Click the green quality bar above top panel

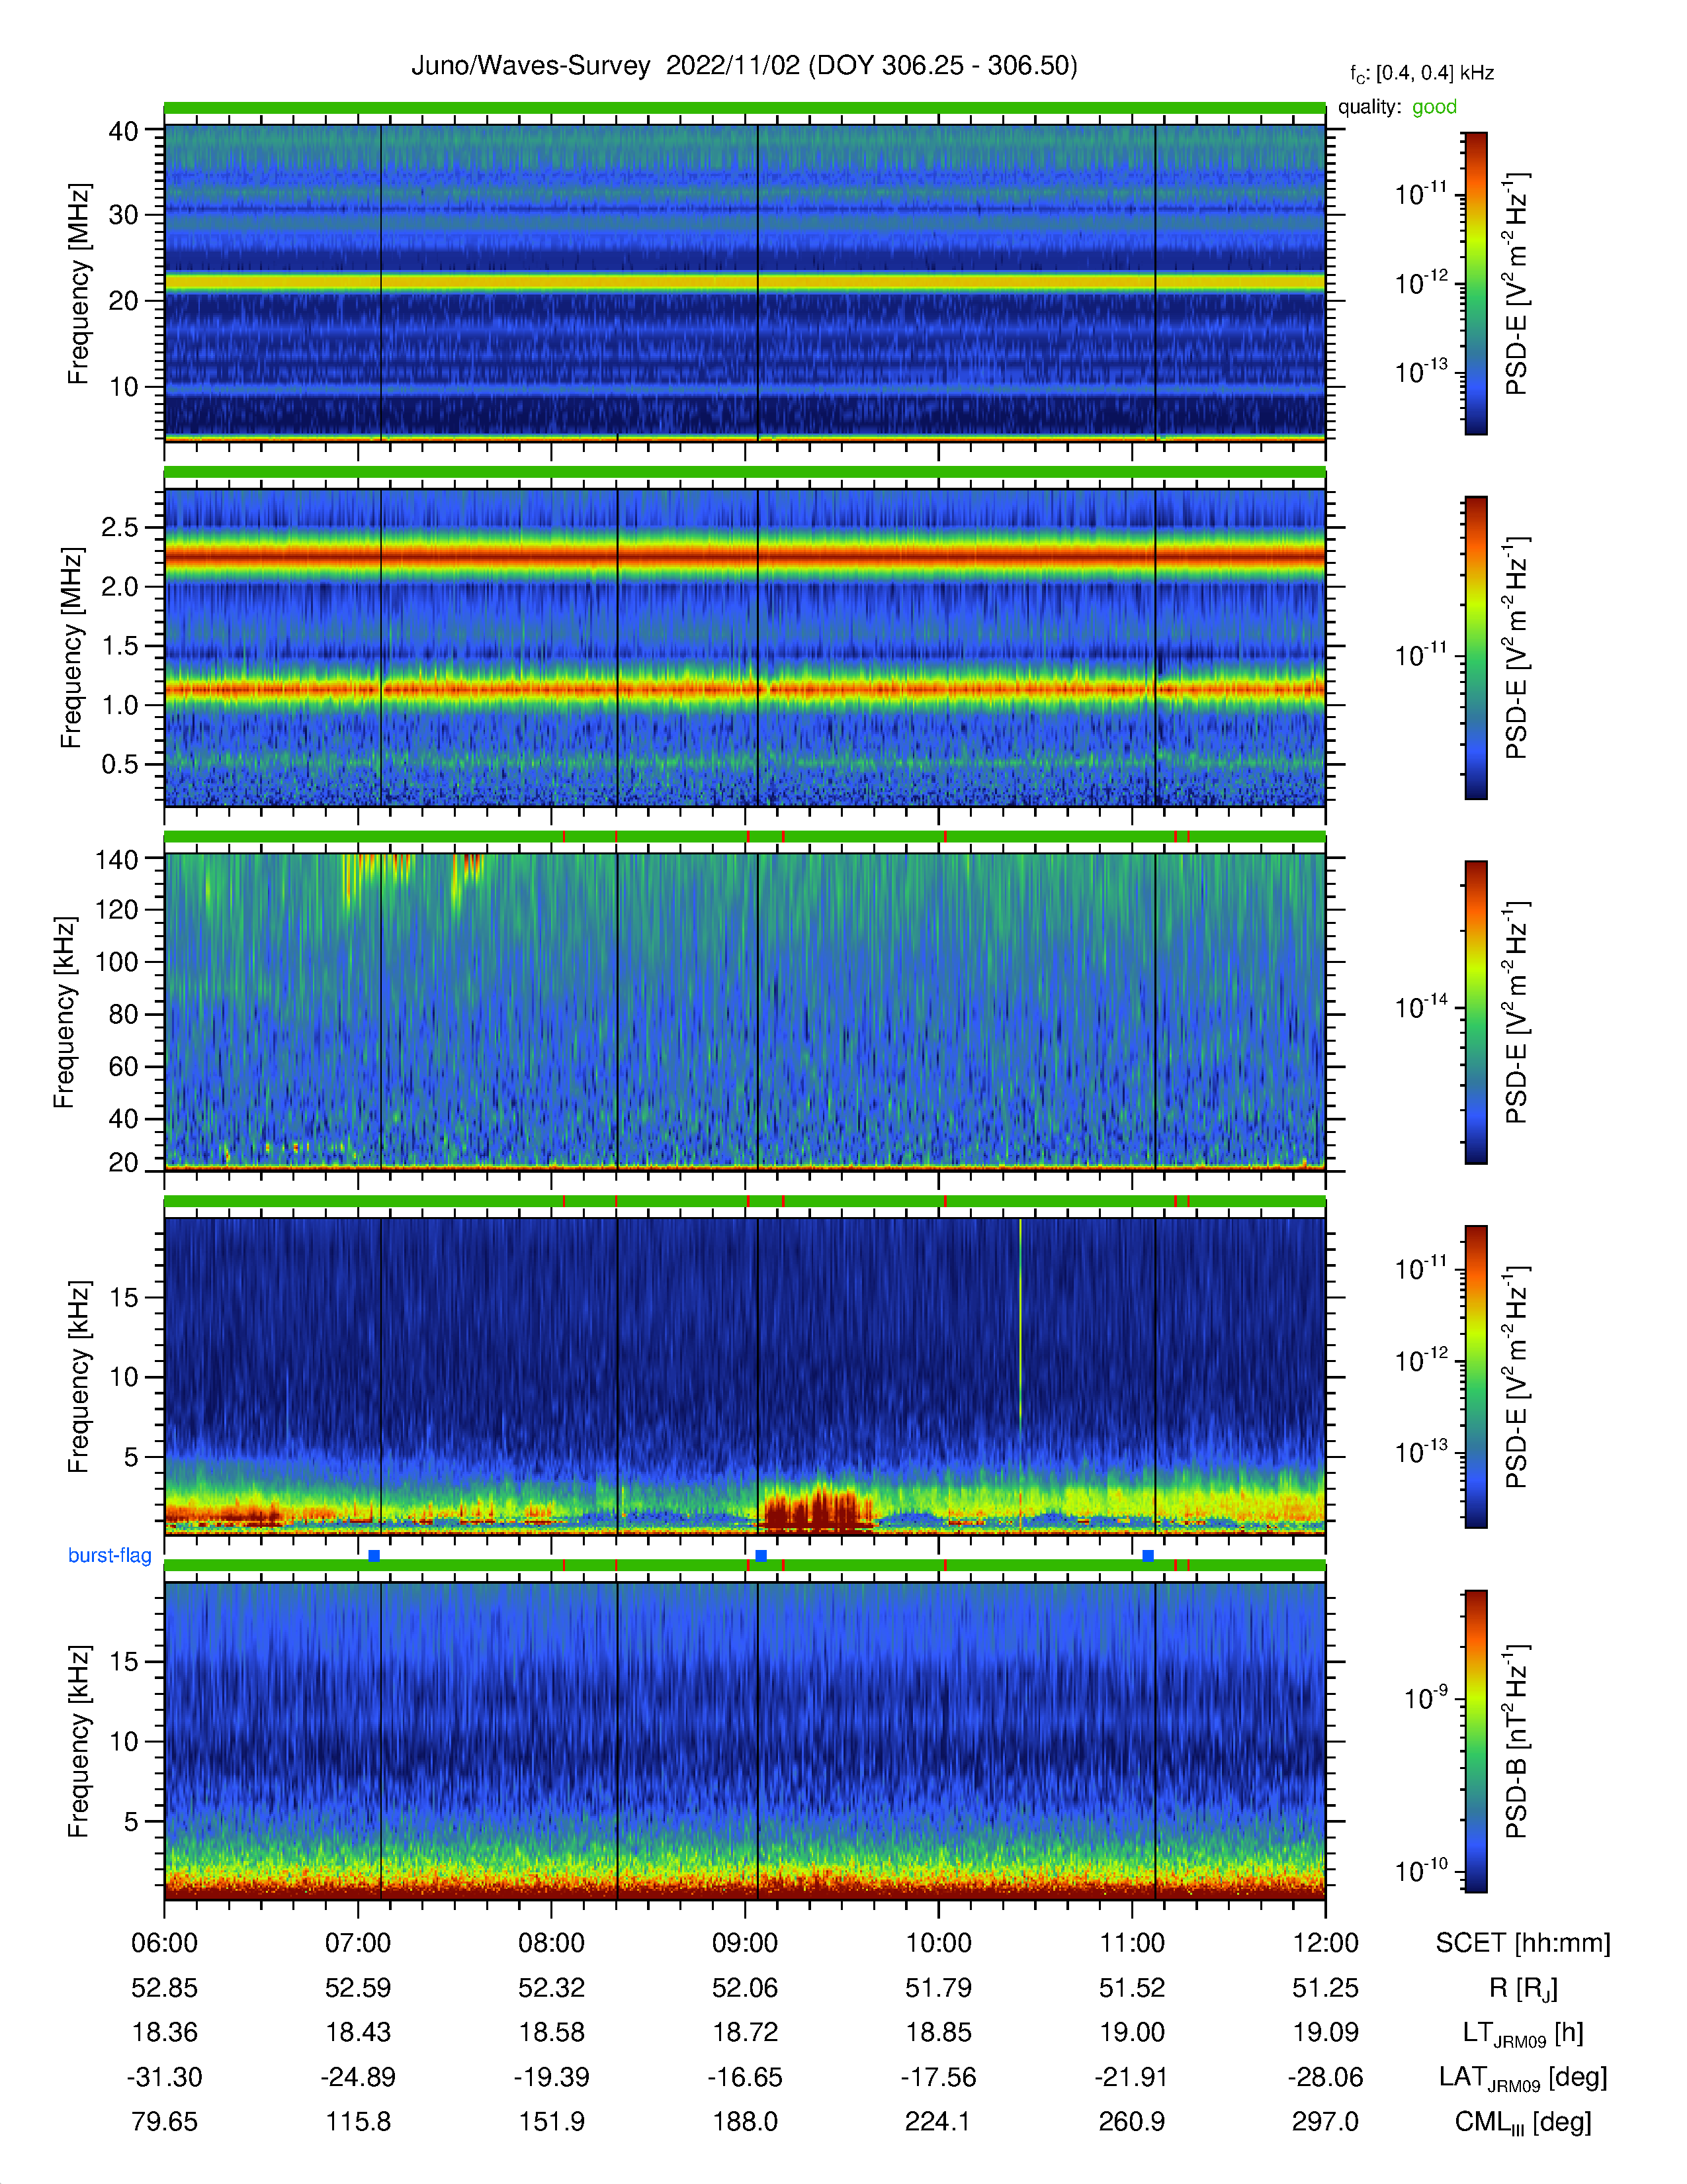point(744,107)
